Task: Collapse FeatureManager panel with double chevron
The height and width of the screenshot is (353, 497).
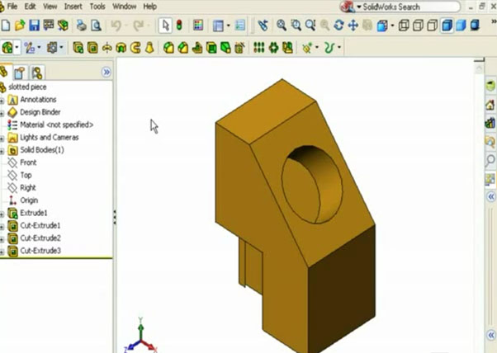Action: click(x=106, y=73)
